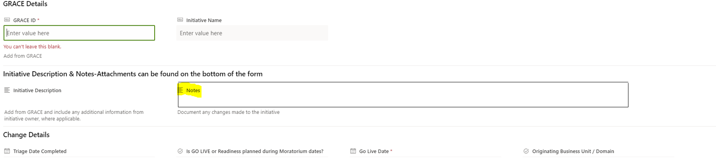Click the highlighted Notes label
This screenshot has width=716, height=163.
click(193, 91)
